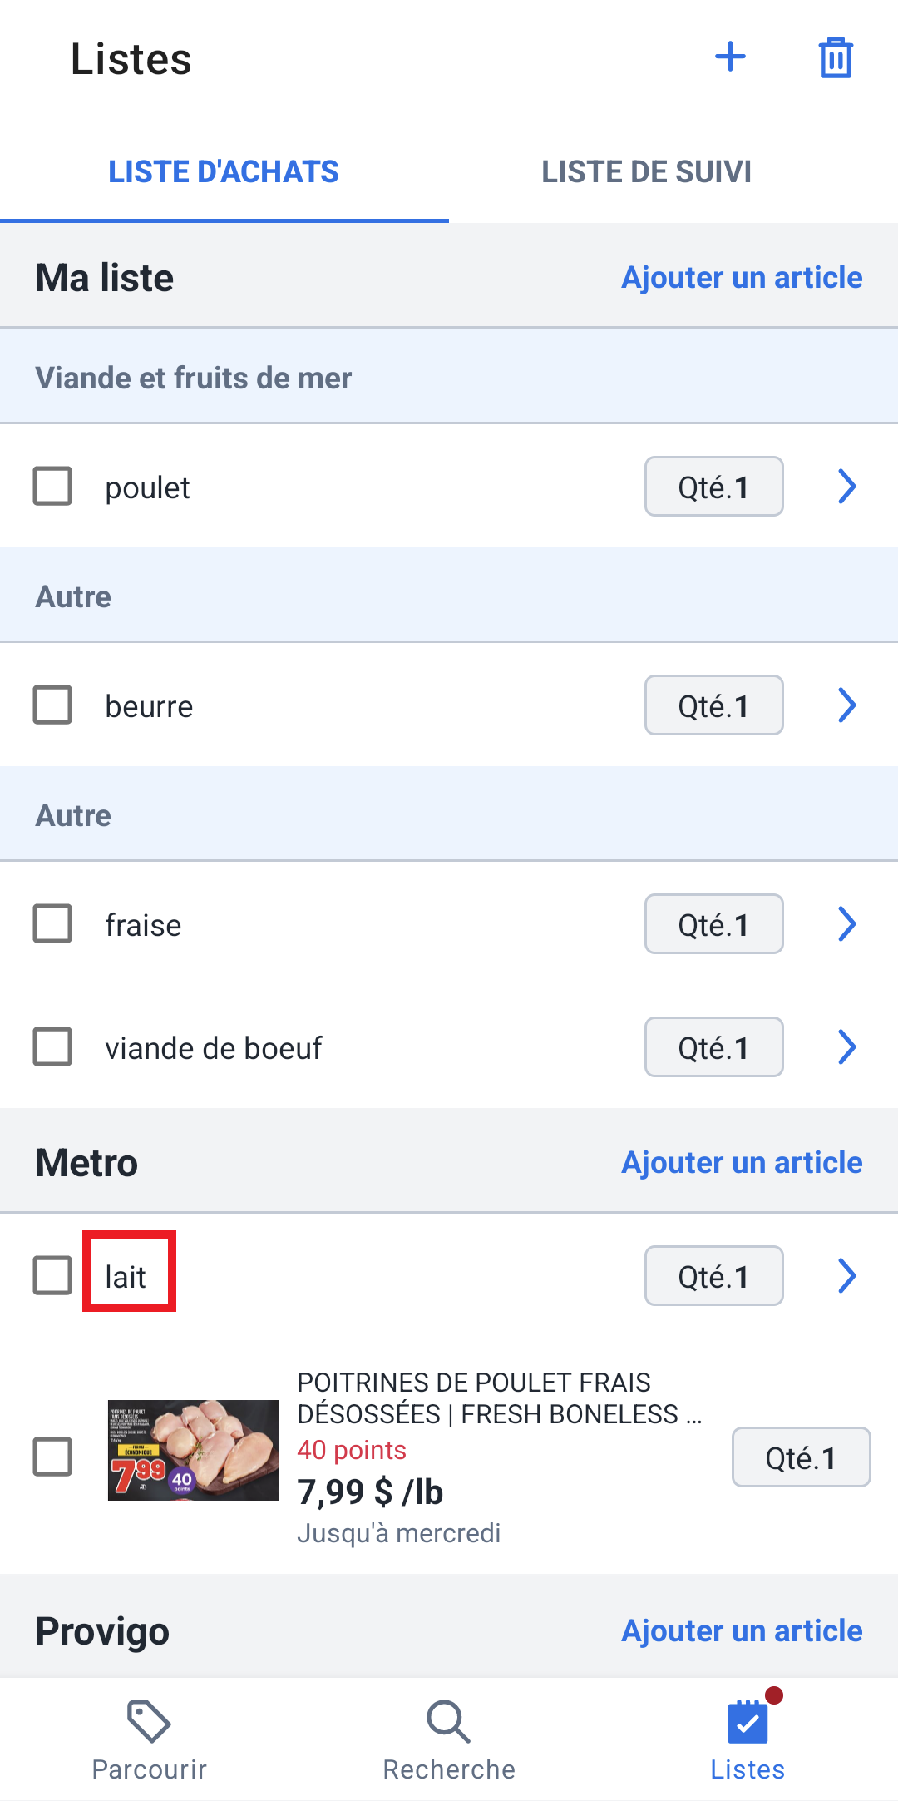Tap the trash can delete icon
The height and width of the screenshot is (1801, 898).
(x=836, y=57)
